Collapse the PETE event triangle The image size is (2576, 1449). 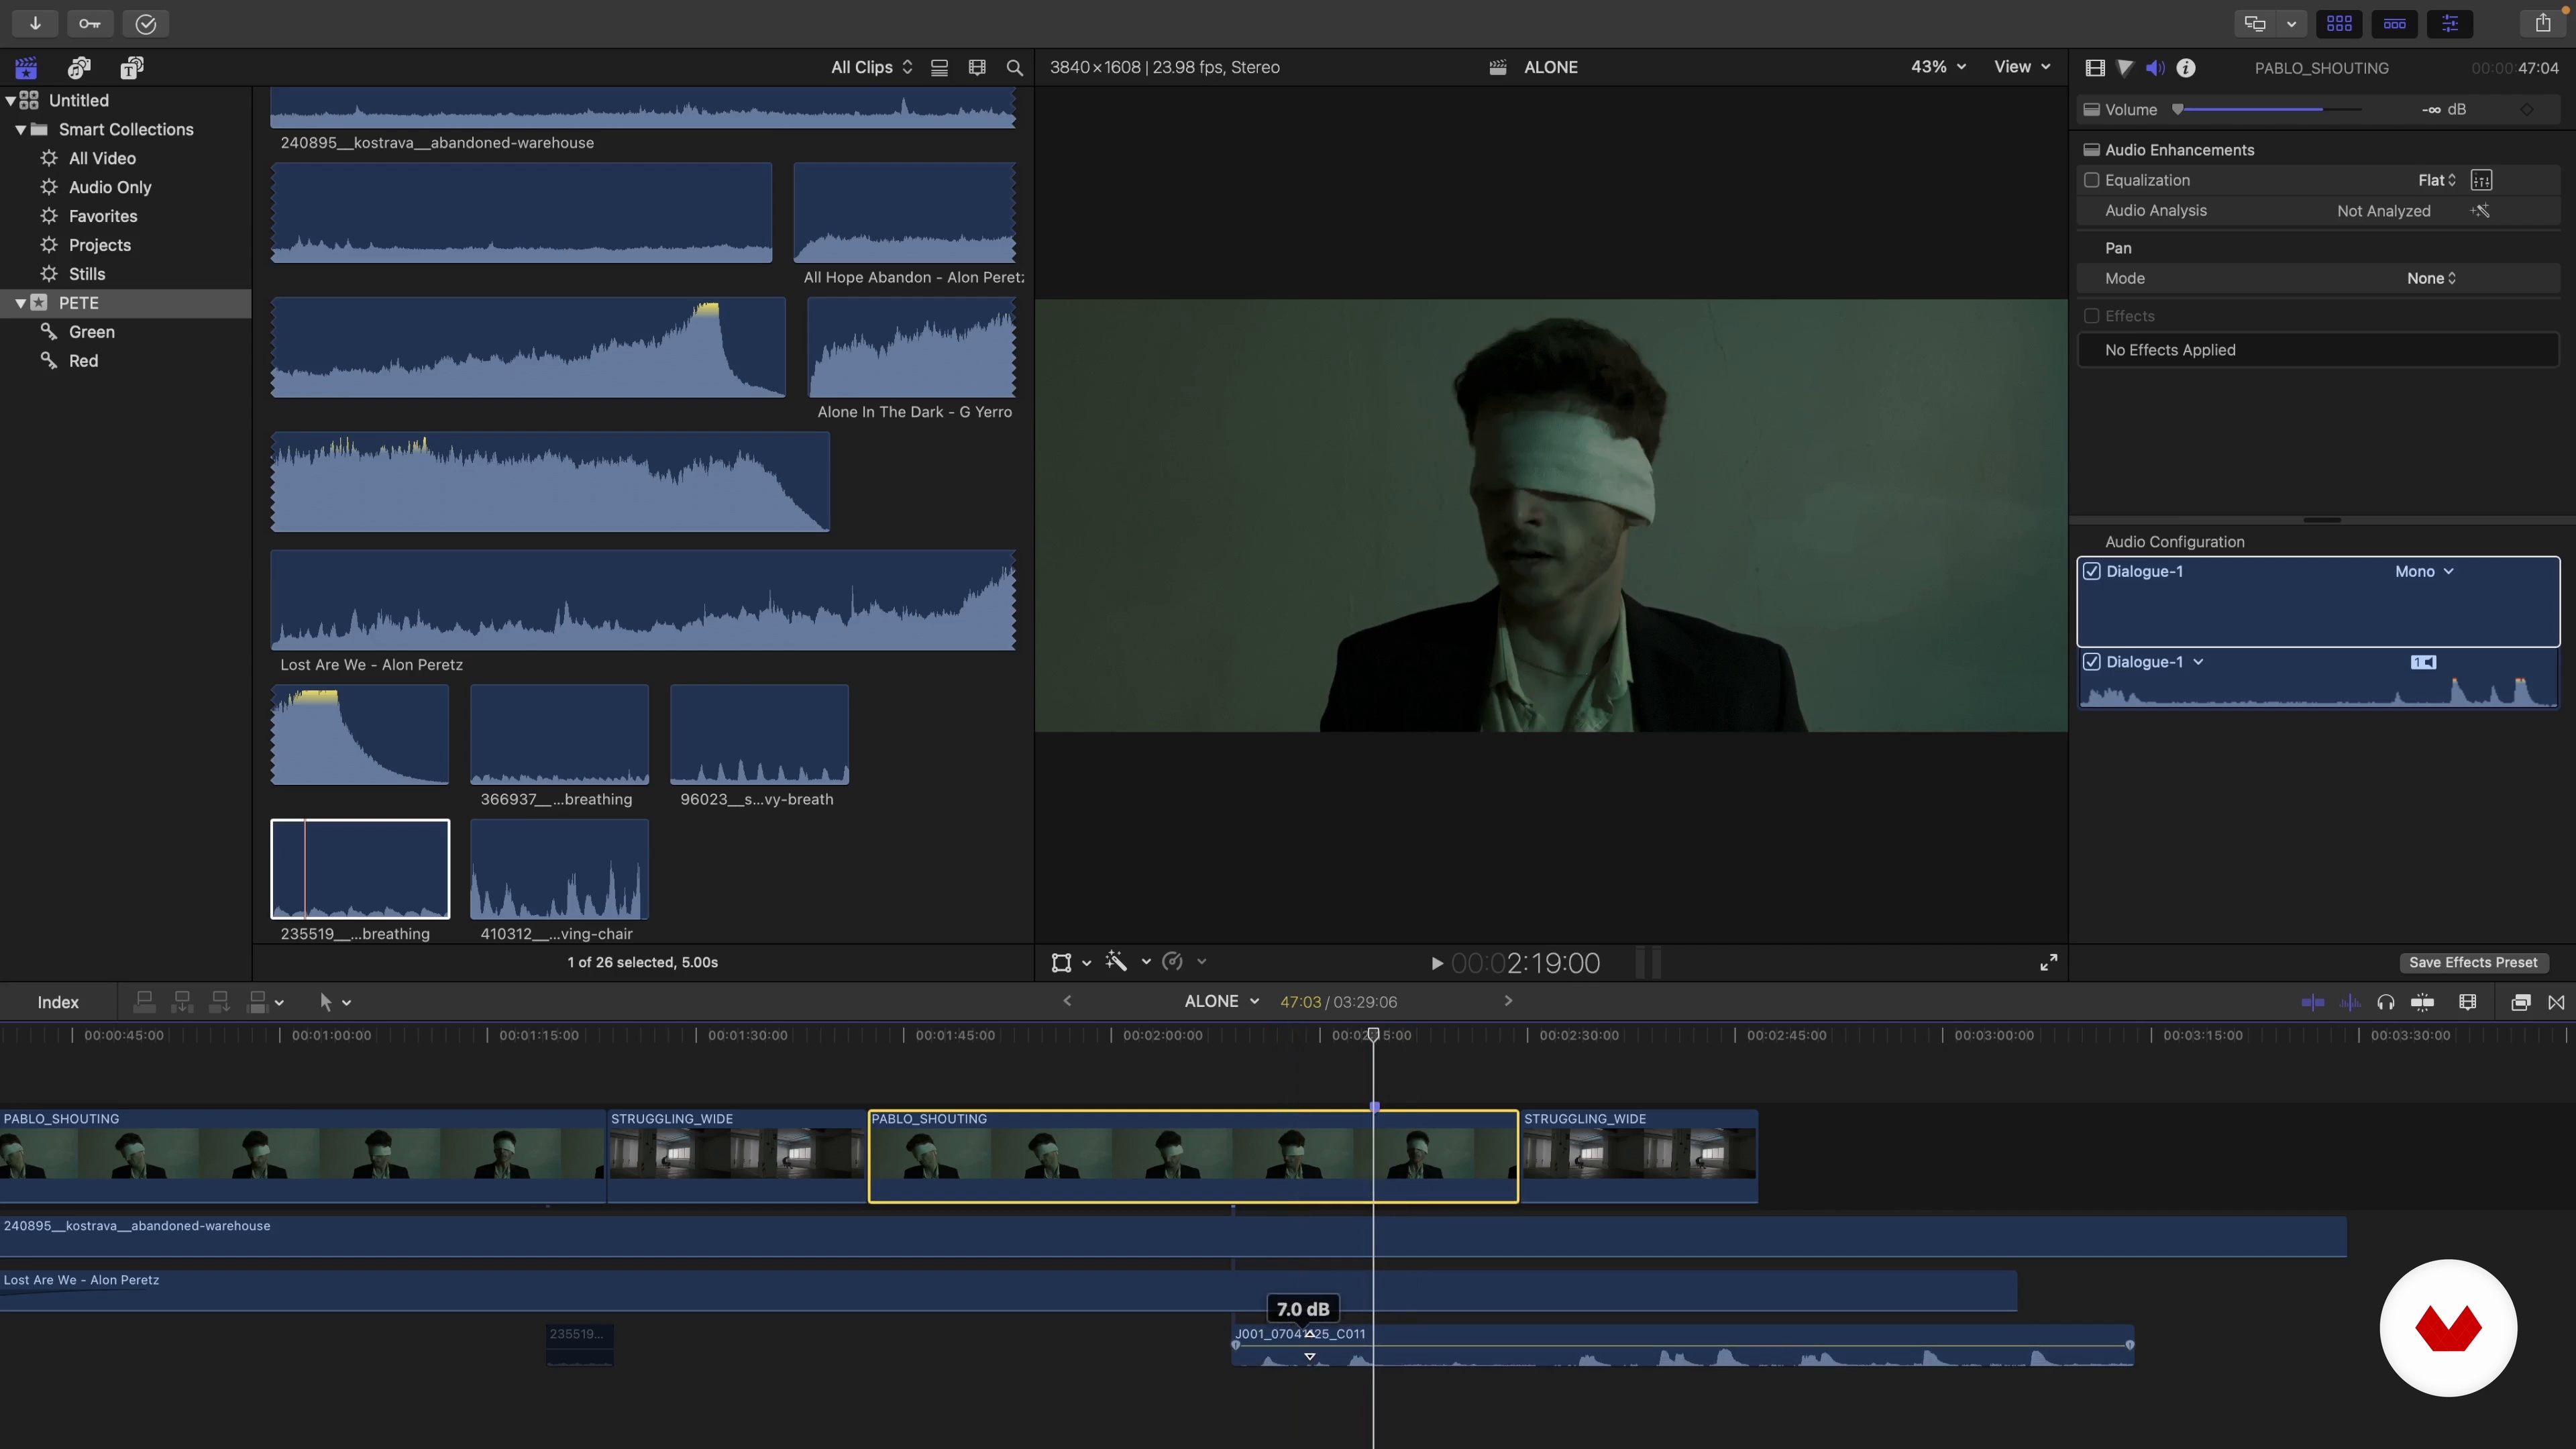(x=20, y=303)
